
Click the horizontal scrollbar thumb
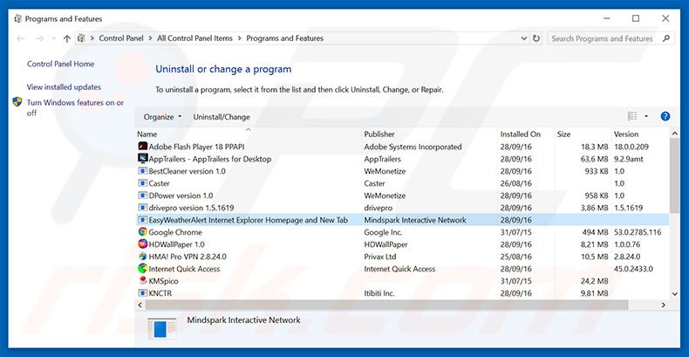[x=387, y=305]
